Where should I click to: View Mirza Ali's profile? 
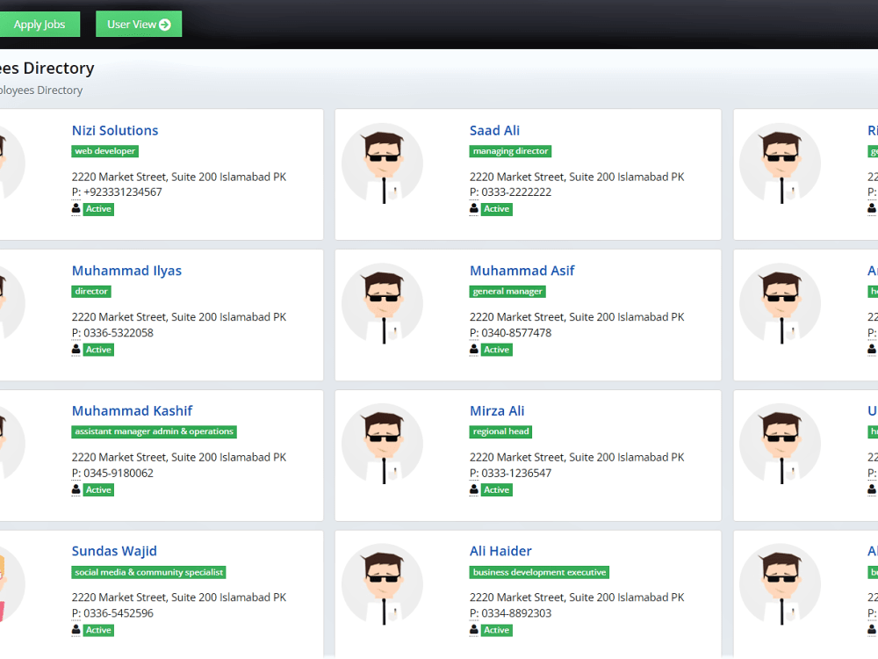point(497,410)
